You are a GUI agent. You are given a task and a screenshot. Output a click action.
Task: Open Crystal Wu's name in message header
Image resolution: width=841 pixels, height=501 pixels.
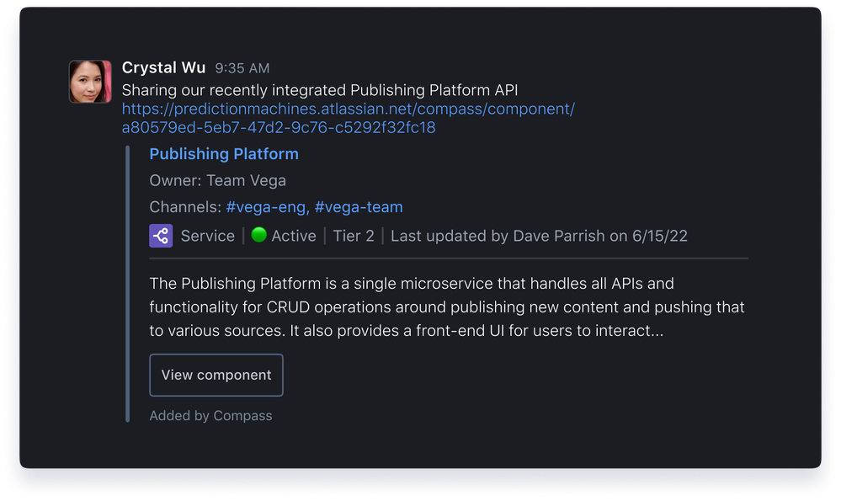point(163,67)
